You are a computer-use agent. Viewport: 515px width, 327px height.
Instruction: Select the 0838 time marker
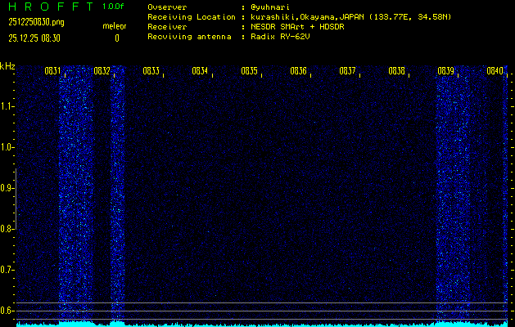[396, 71]
